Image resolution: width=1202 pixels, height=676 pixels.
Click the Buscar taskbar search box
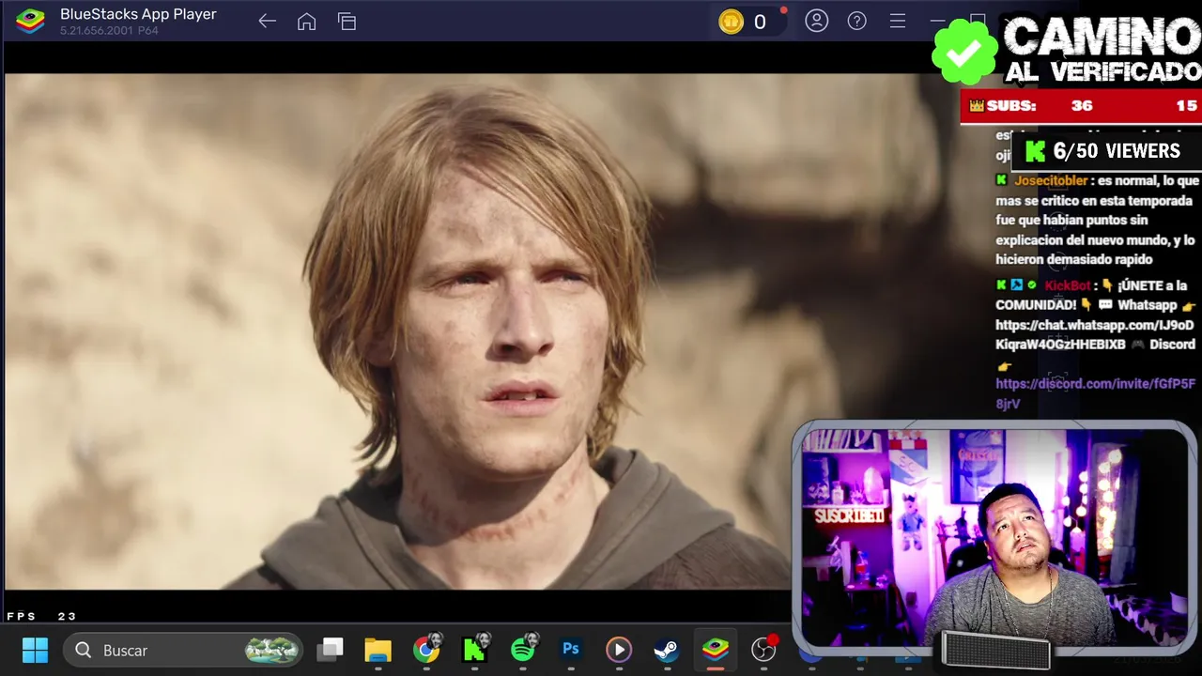(x=183, y=650)
